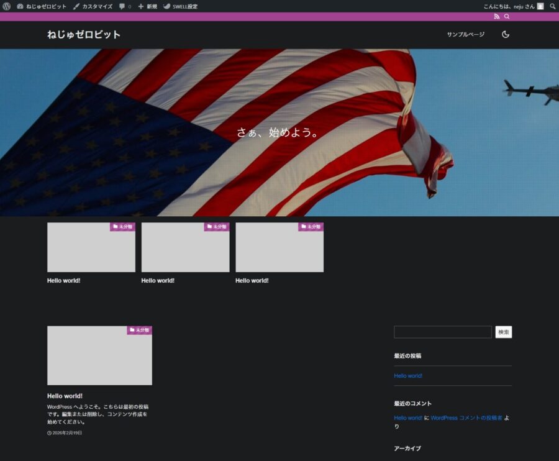
Task: Expand the 新規 new content menu
Action: 147,6
